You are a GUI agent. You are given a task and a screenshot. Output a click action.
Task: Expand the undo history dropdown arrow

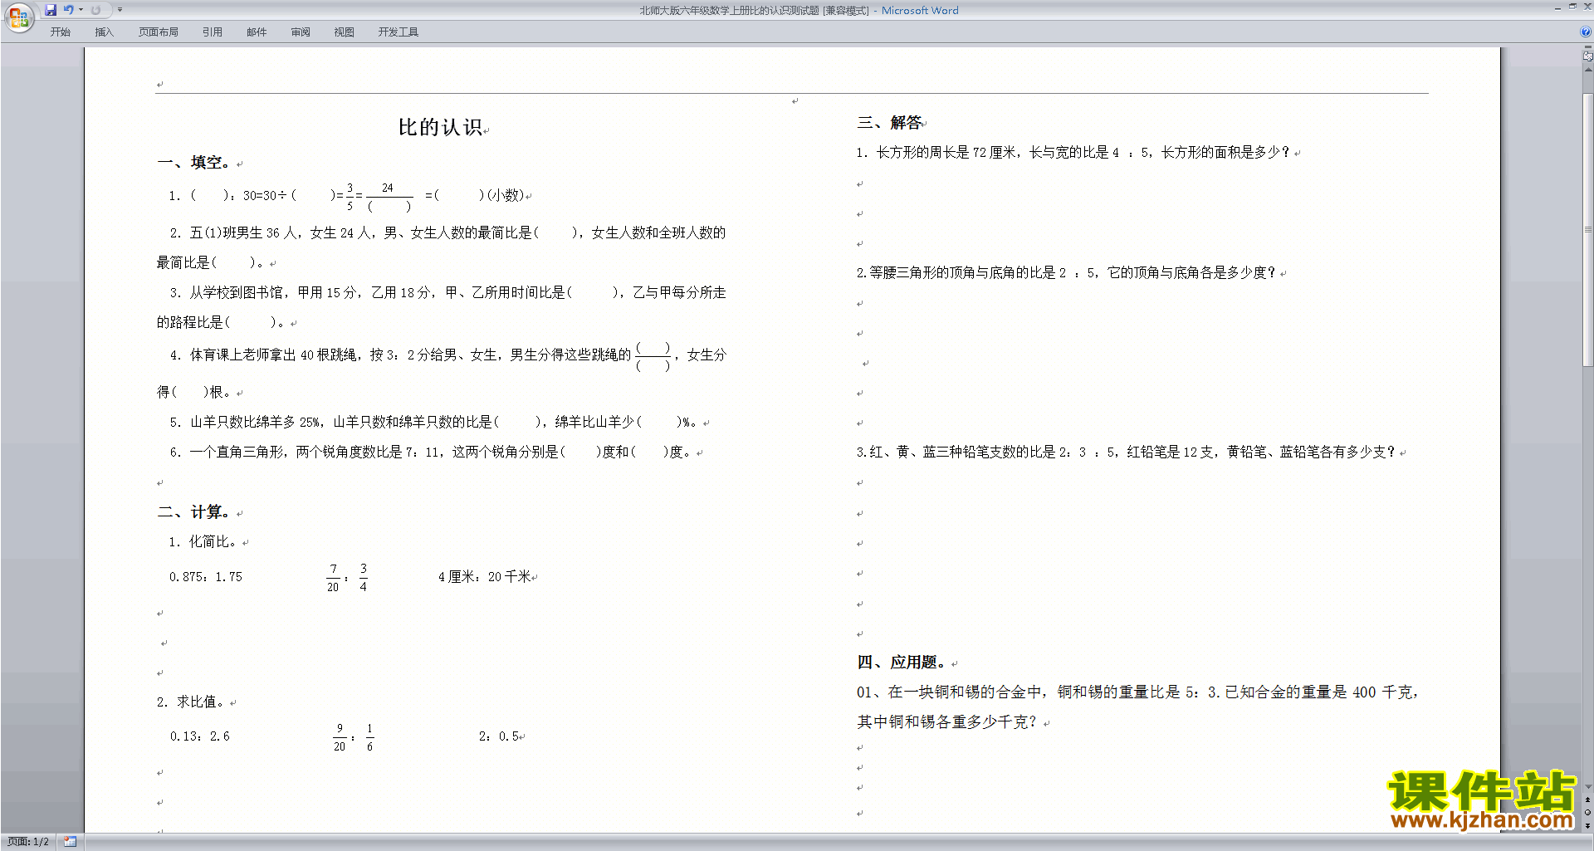pyautogui.click(x=81, y=10)
